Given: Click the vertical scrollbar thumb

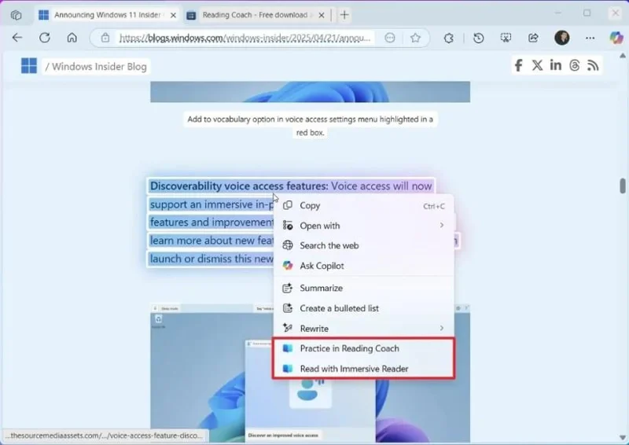Looking at the screenshot, I should (x=623, y=186).
